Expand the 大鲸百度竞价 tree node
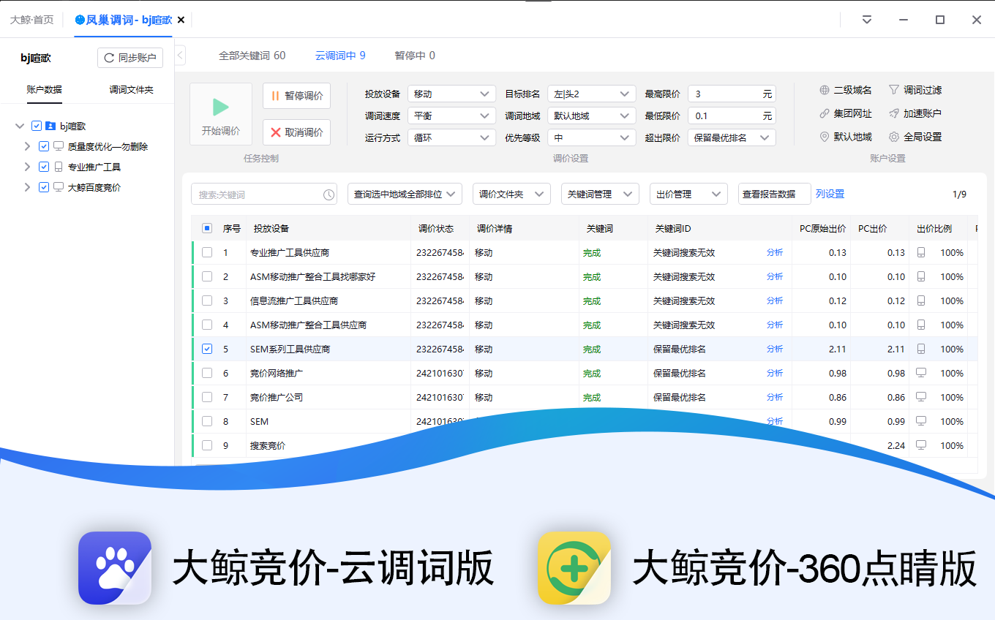Screen dimensions: 995x620 coord(27,187)
